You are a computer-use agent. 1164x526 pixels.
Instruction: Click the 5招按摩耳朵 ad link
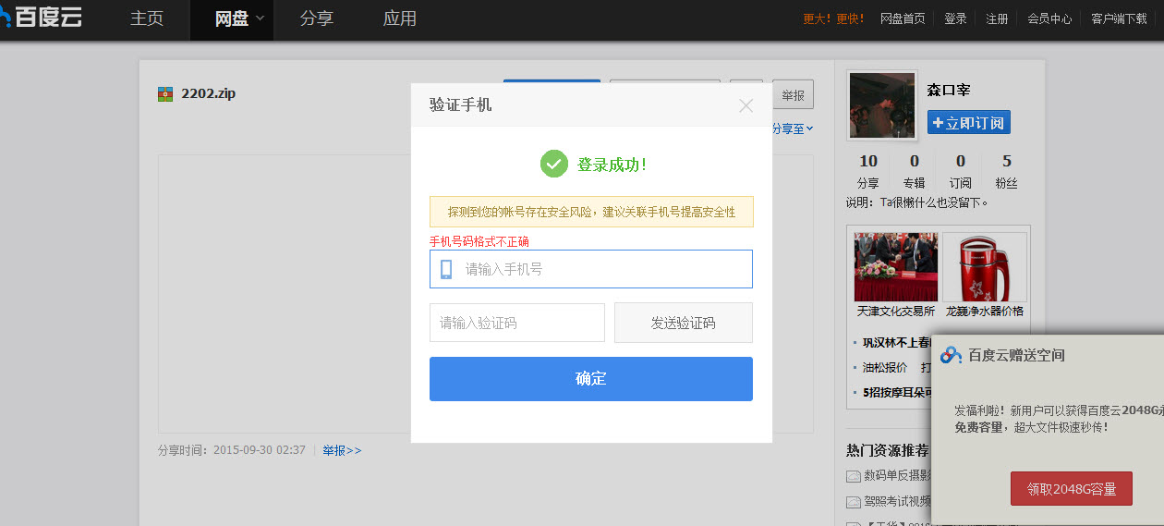point(896,392)
